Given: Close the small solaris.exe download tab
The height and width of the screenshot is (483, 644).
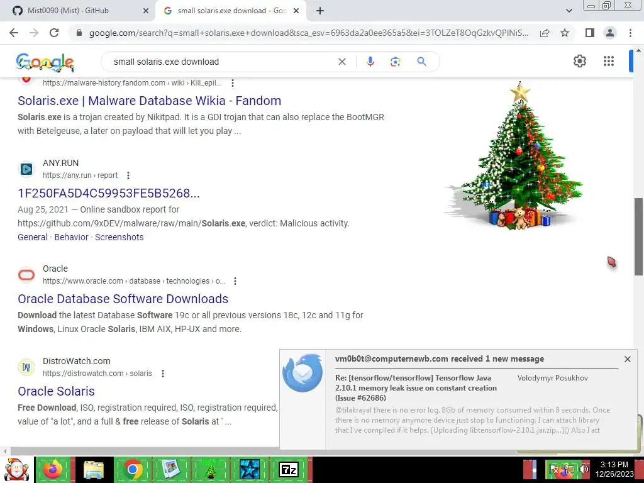Looking at the screenshot, I should tap(296, 11).
